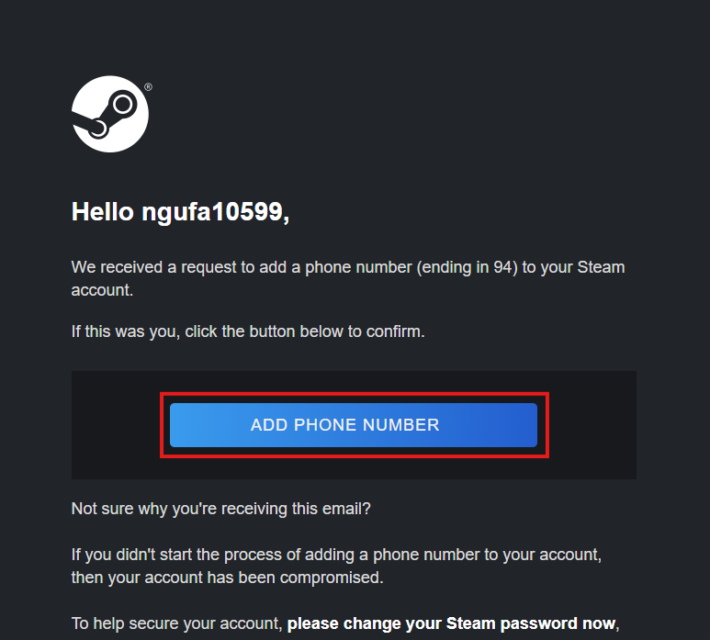This screenshot has width=710, height=640.
Task: Click the 'Hello' word in the greeting heading
Action: click(x=103, y=212)
